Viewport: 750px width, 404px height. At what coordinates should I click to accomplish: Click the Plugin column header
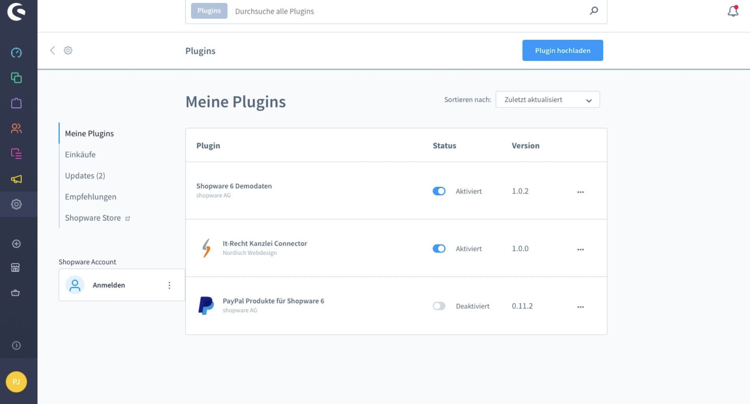[208, 146]
